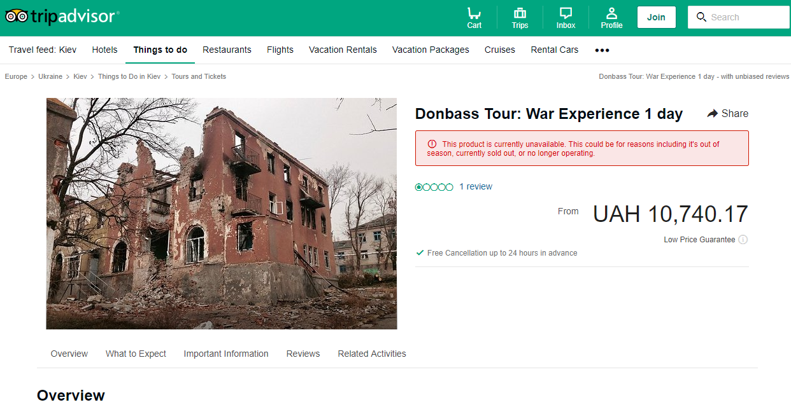791x407 pixels.
Task: Click the Join button
Action: coord(656,17)
